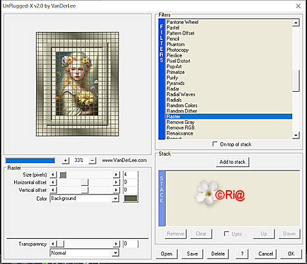Click the Down stack button
This screenshot has height=264, width=307.
pyautogui.click(x=289, y=234)
